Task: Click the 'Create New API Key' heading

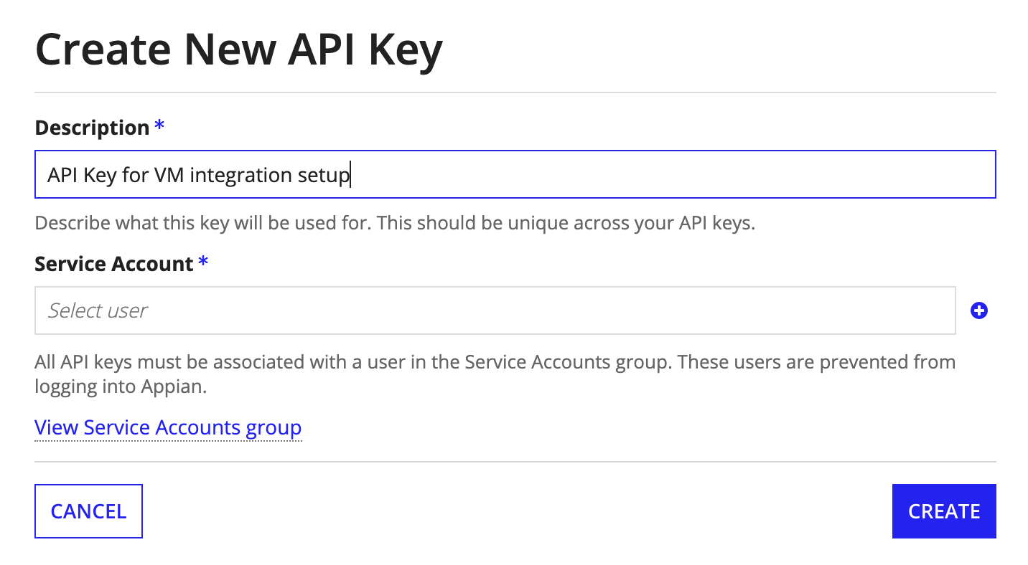Action: point(238,50)
